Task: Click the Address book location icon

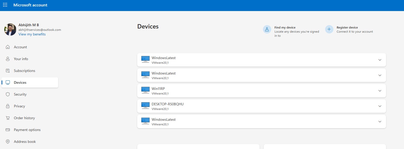Action: coord(8,142)
